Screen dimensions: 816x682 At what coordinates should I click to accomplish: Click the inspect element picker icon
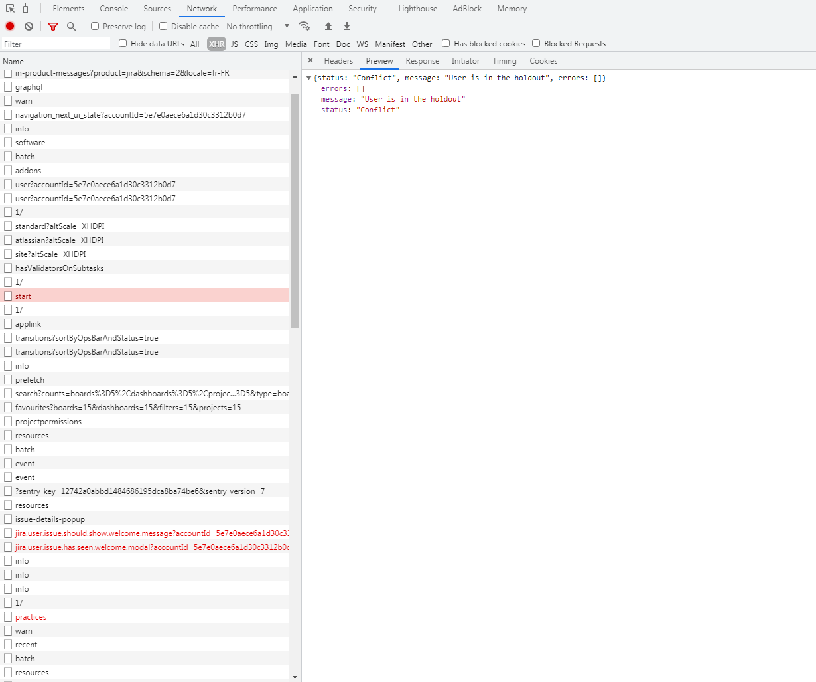click(11, 9)
